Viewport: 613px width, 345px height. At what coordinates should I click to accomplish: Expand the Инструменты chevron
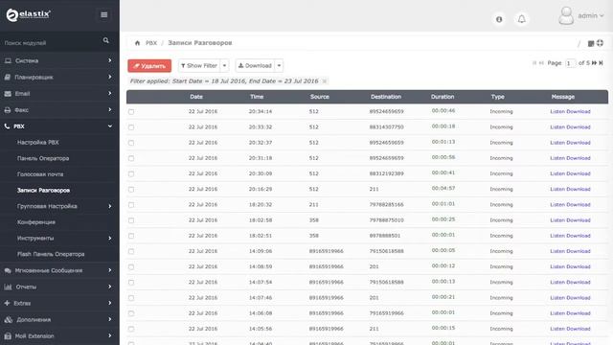click(110, 239)
